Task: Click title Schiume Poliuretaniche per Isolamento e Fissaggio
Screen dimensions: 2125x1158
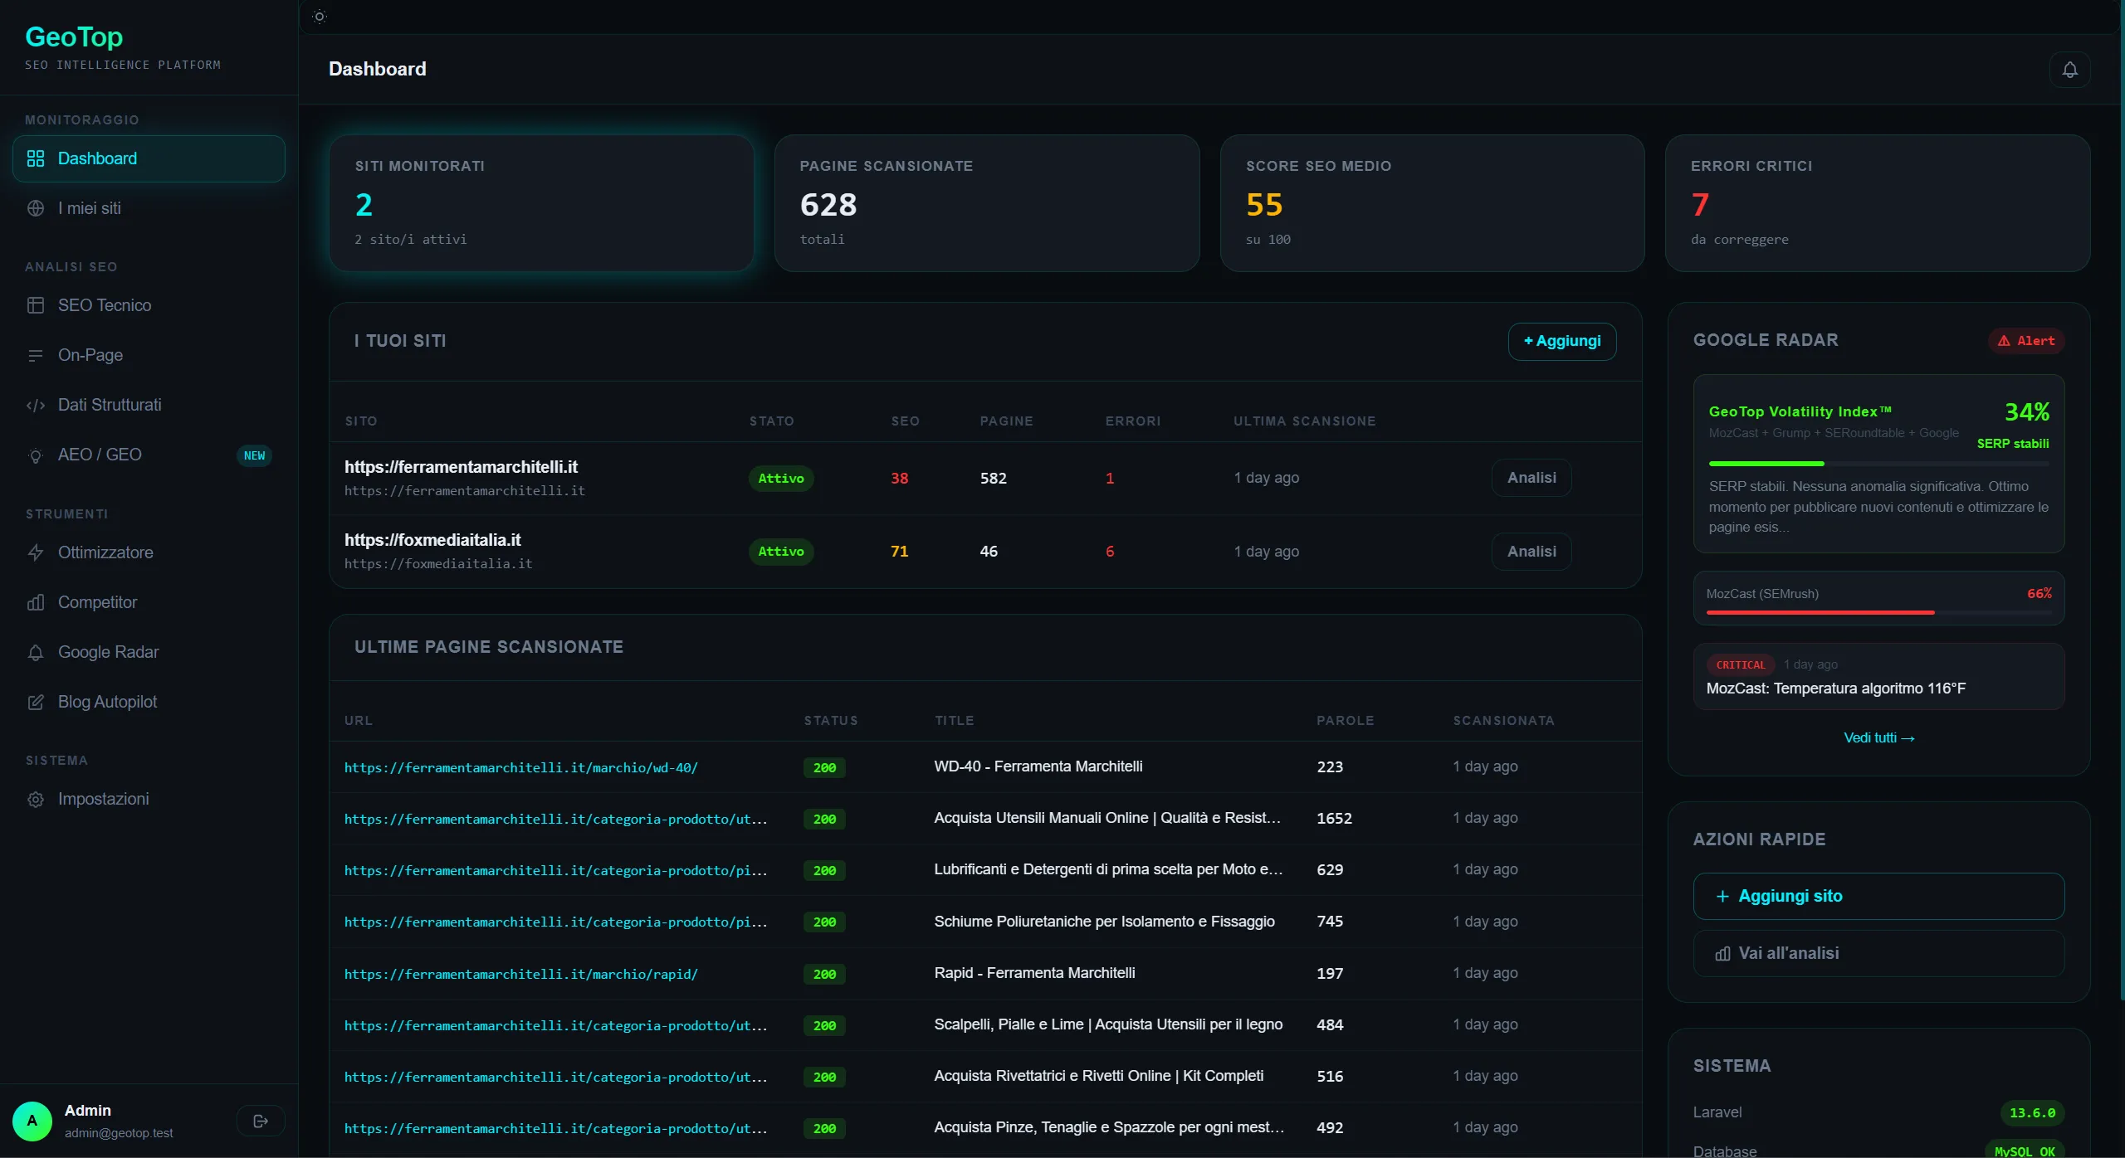Action: point(1104,921)
